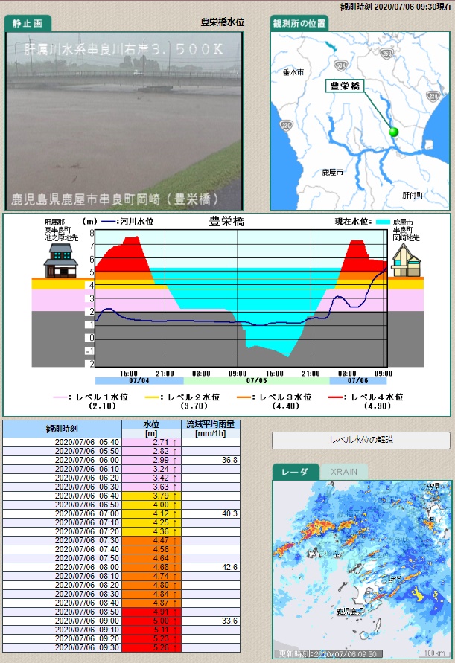Image resolution: width=455 pixels, height=663 pixels.
Task: Click route 504 shield on the map
Action: pyautogui.click(x=340, y=65)
